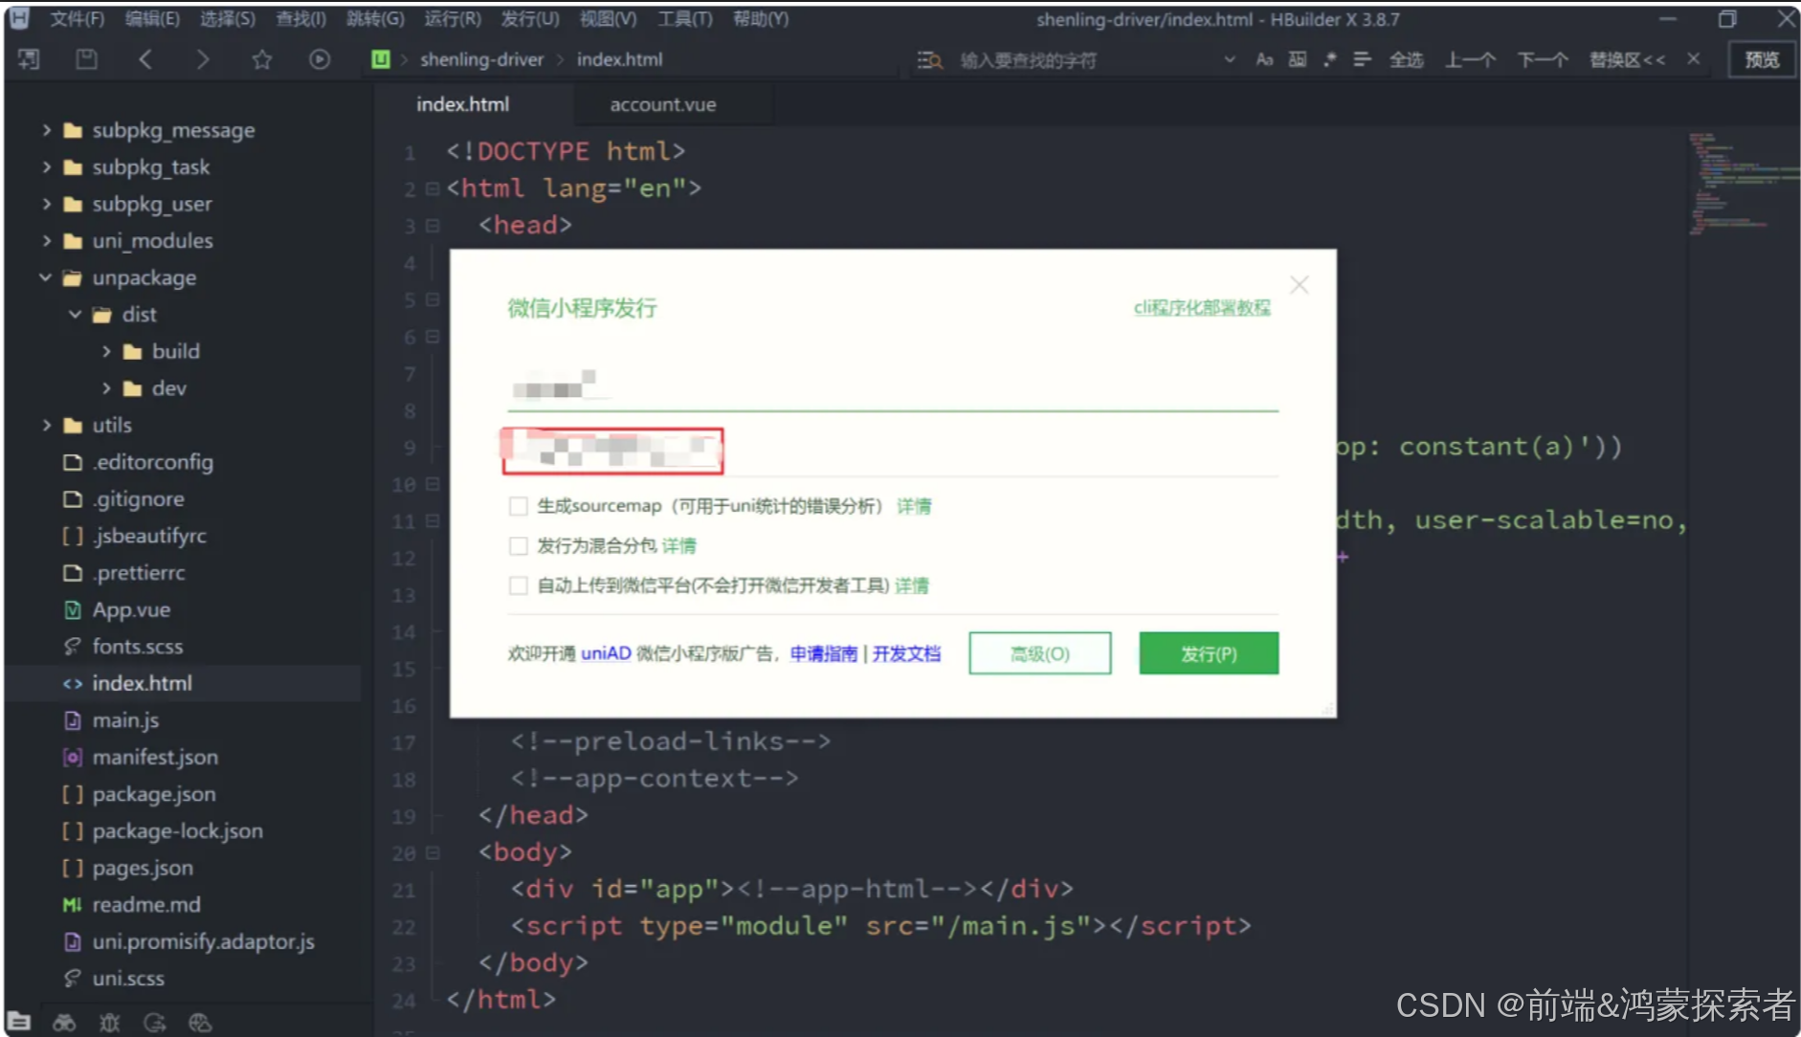Toggle regex search option icon
The width and height of the screenshot is (1801, 1037).
(x=1329, y=59)
